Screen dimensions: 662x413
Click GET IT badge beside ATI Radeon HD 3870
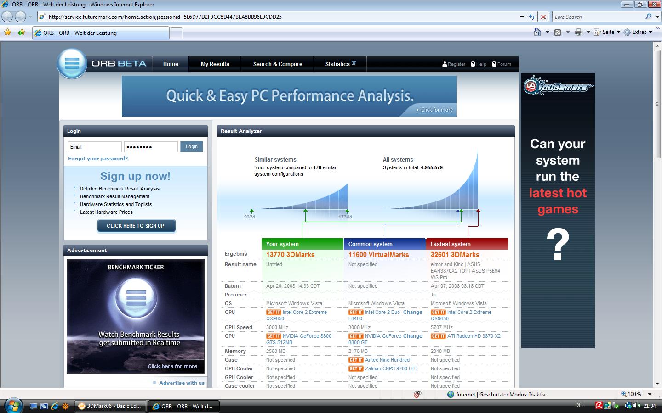438,336
